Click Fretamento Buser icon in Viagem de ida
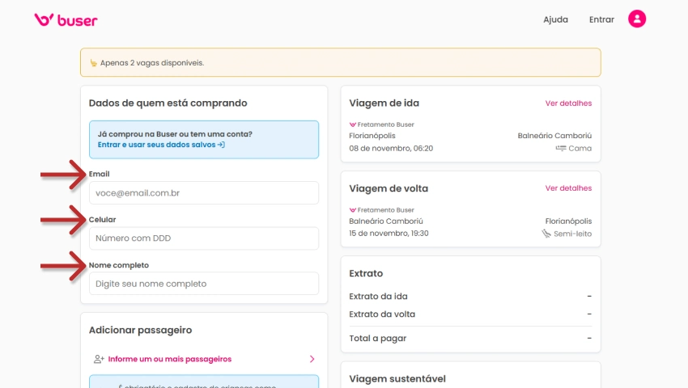Image resolution: width=688 pixels, height=388 pixels. (352, 124)
